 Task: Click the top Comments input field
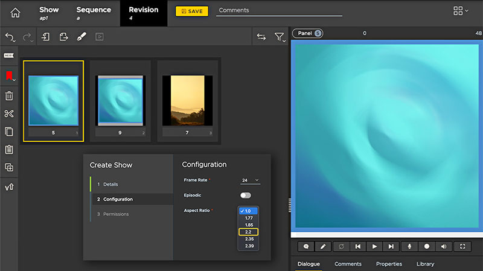[279, 10]
